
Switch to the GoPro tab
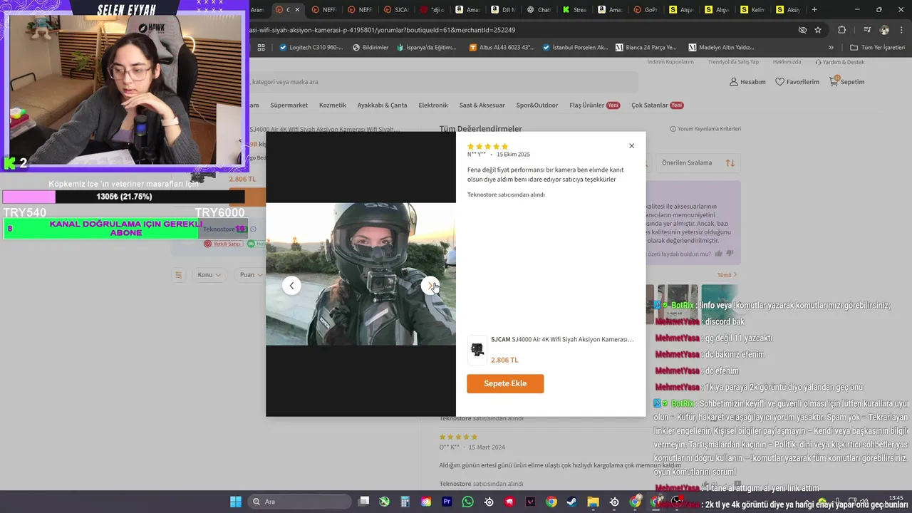645,9
